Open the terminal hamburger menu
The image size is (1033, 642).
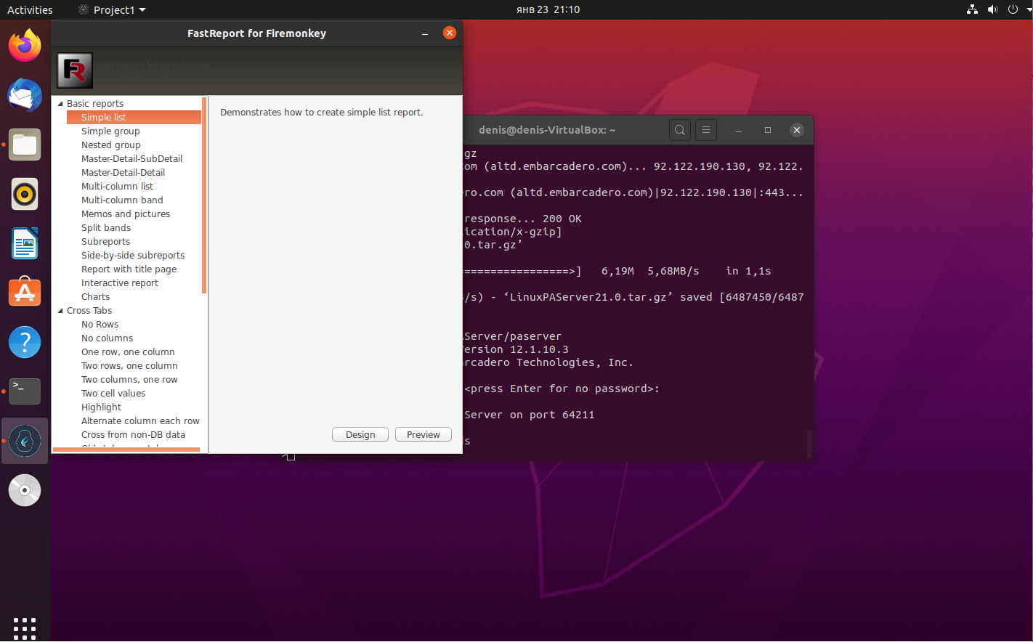(x=705, y=130)
